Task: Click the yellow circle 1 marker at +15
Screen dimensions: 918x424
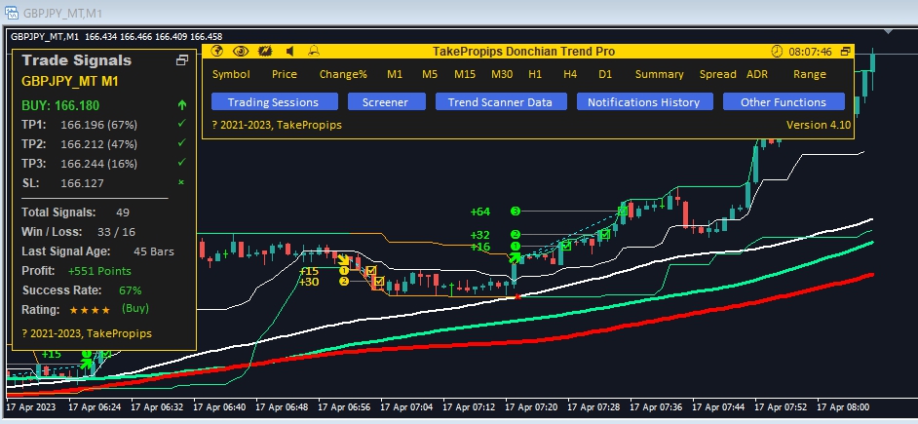Action: pos(344,270)
